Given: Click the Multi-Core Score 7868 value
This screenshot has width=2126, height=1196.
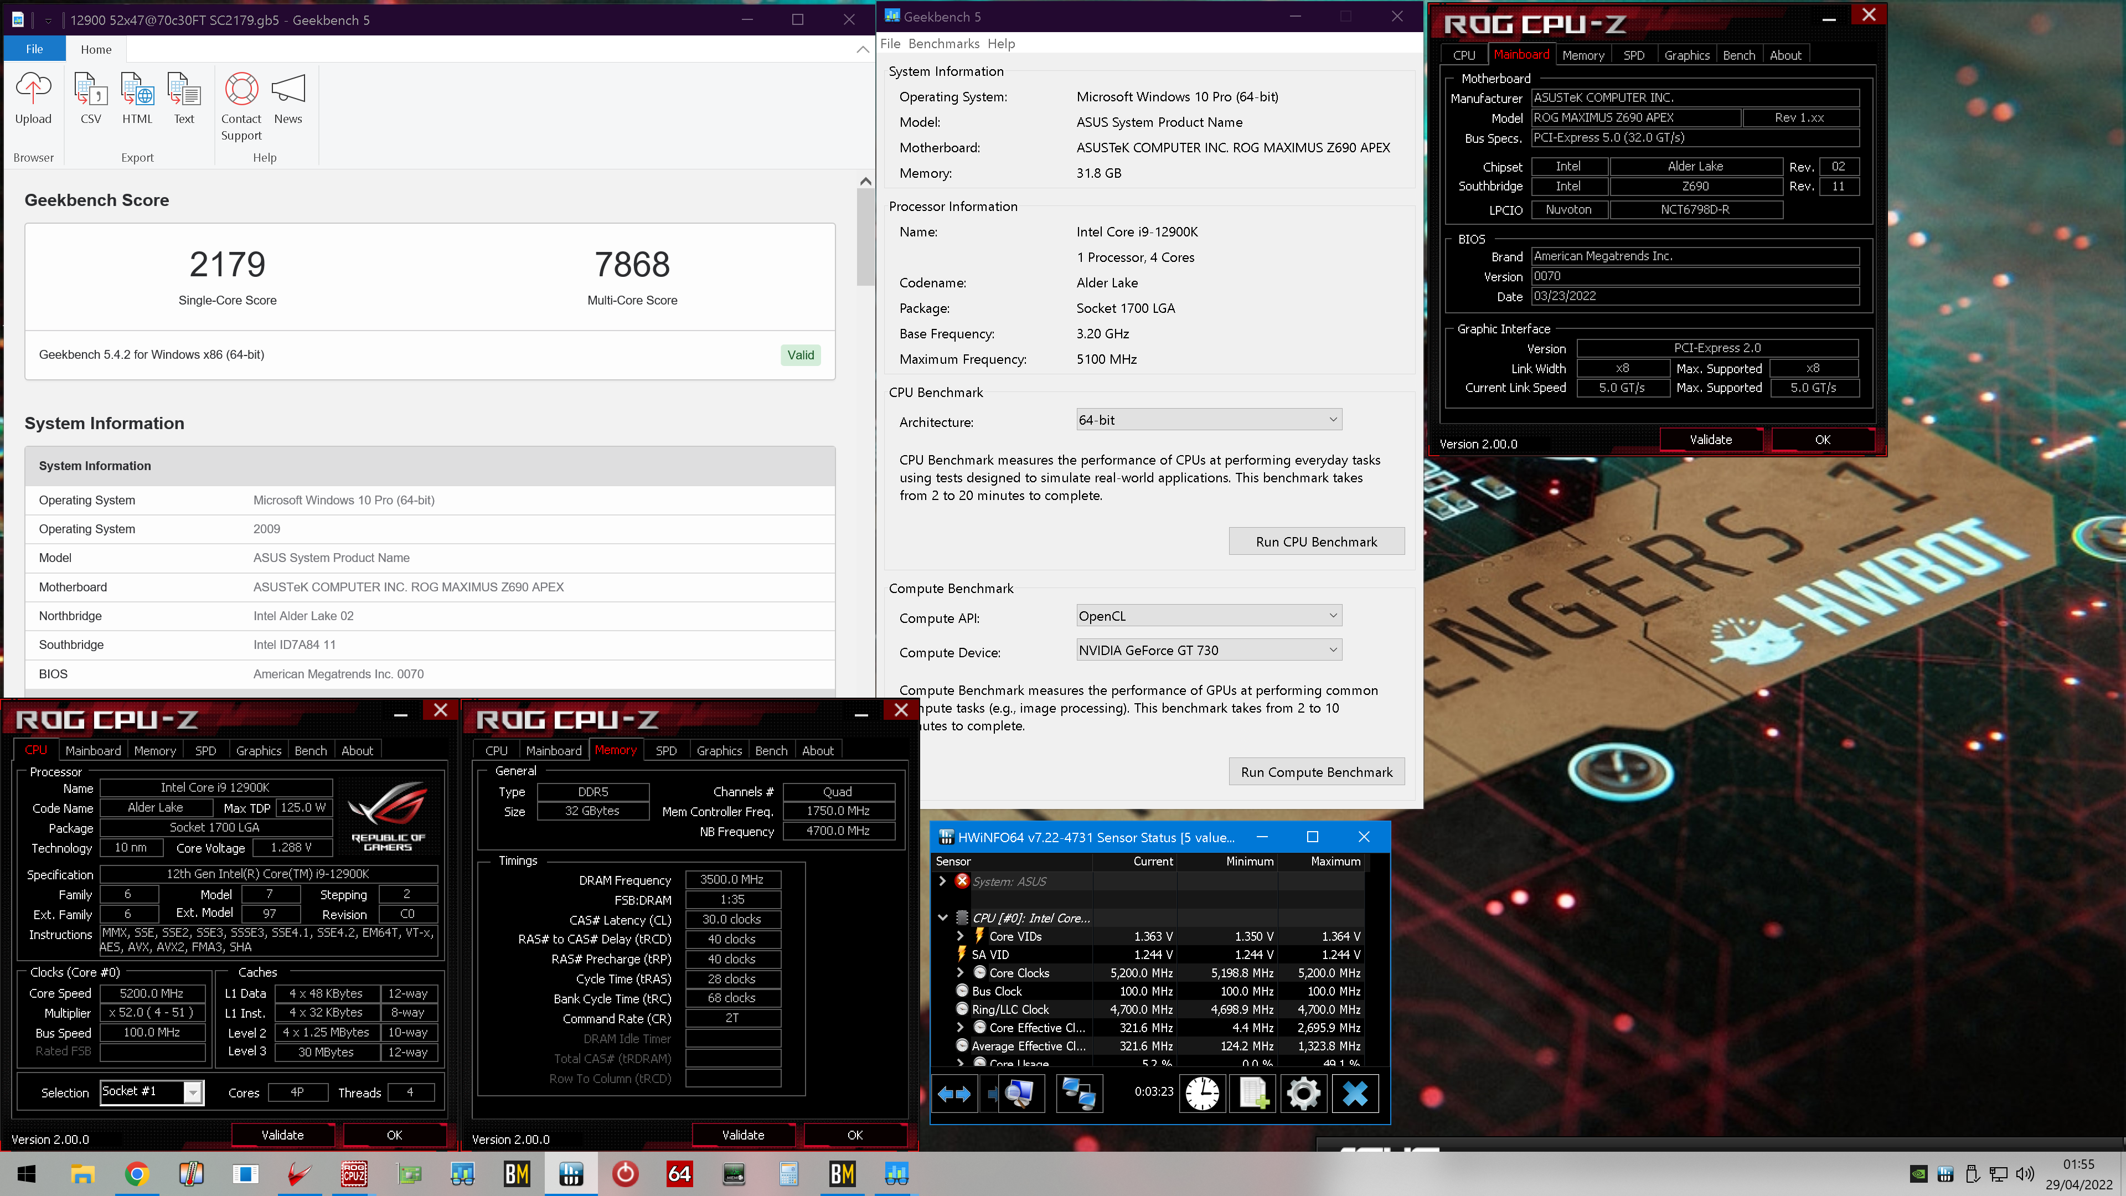Looking at the screenshot, I should [x=632, y=264].
